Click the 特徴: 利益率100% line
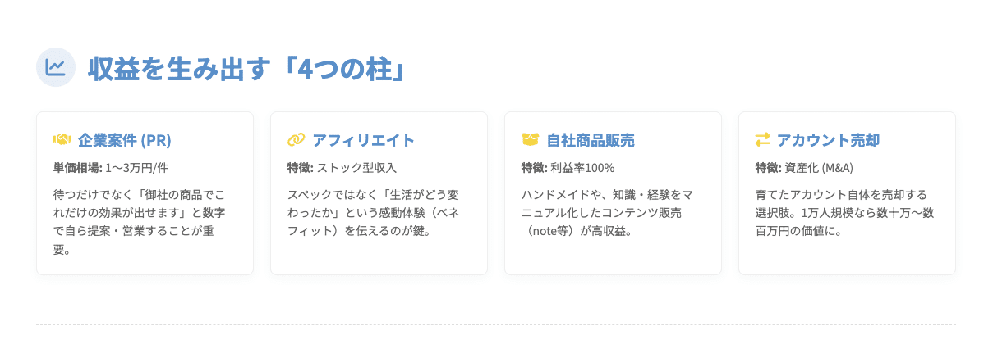The height and width of the screenshot is (344, 993). point(568,167)
